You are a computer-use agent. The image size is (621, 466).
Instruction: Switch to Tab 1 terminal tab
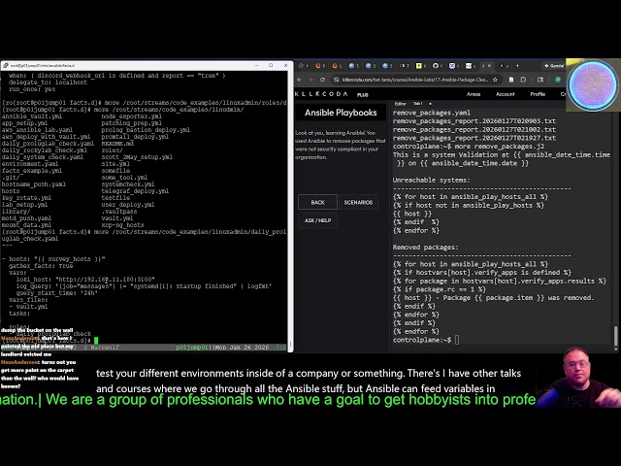(x=417, y=104)
